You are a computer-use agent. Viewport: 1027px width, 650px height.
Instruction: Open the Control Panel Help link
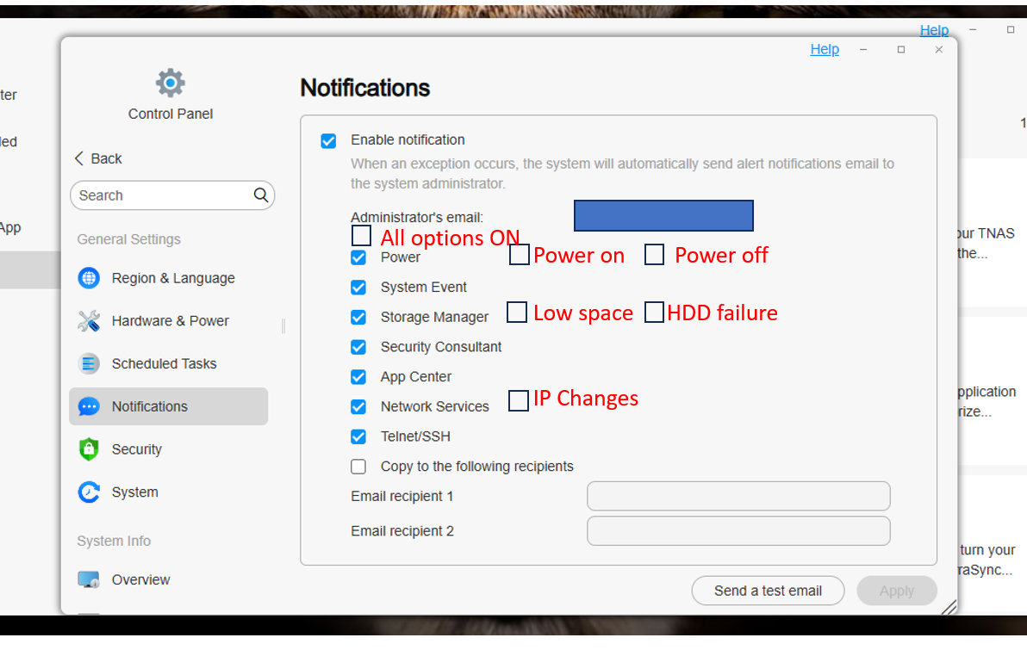pos(825,49)
